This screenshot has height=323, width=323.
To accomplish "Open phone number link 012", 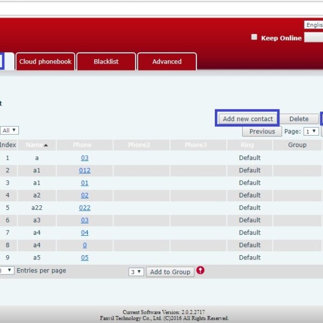I will 85,170.
